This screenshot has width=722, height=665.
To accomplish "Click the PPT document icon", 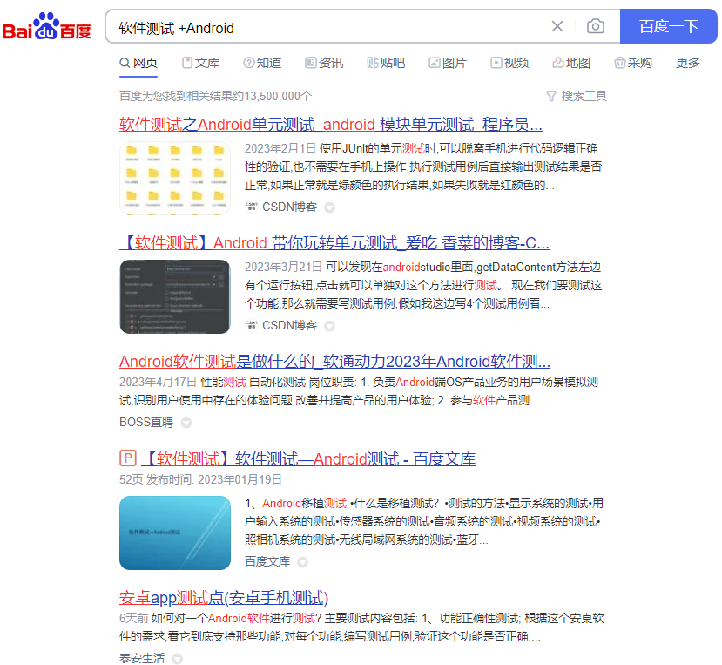I will point(128,458).
